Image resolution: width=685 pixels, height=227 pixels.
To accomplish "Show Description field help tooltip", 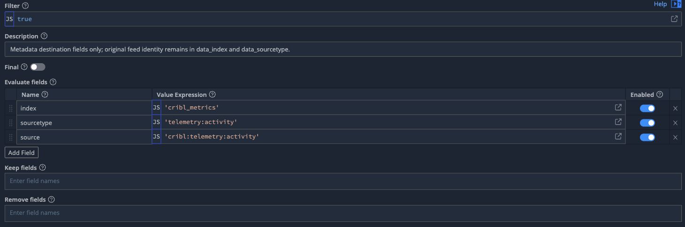I will (44, 36).
